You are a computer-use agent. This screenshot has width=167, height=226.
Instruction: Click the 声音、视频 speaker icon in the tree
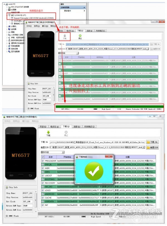click(x=9, y=38)
